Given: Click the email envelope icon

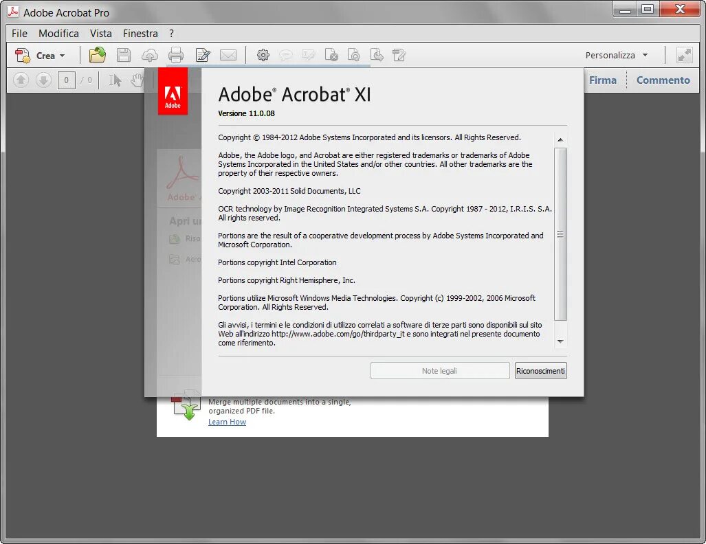Looking at the screenshot, I should (x=228, y=56).
